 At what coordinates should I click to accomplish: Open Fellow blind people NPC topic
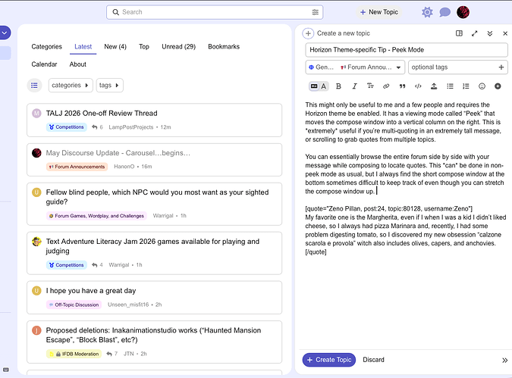tap(157, 197)
